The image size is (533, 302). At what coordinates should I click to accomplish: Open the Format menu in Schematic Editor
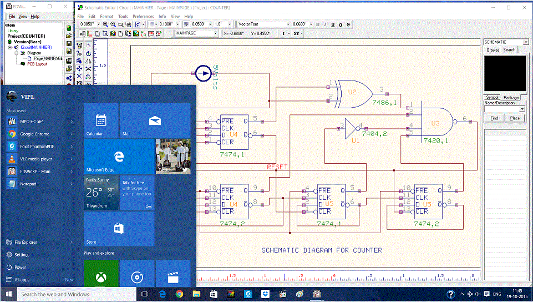pyautogui.click(x=106, y=16)
